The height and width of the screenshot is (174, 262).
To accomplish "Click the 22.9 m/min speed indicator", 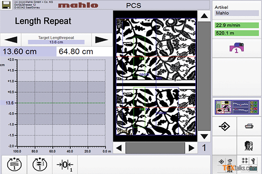I will 236,25.
